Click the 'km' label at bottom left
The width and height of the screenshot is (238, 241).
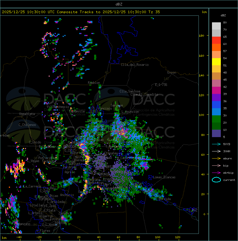pos(4,238)
